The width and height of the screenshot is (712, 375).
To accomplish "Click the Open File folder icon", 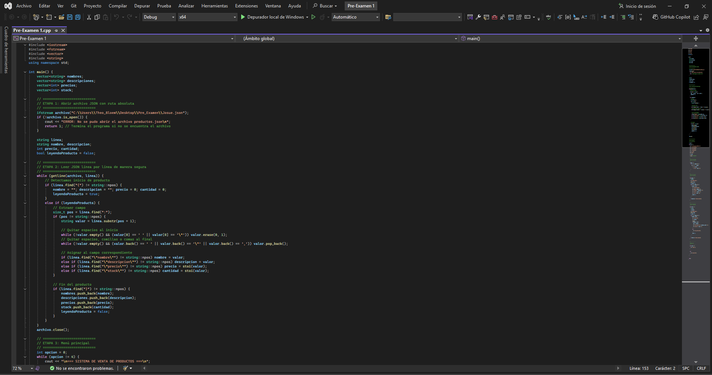I will pyautogui.click(x=62, y=17).
